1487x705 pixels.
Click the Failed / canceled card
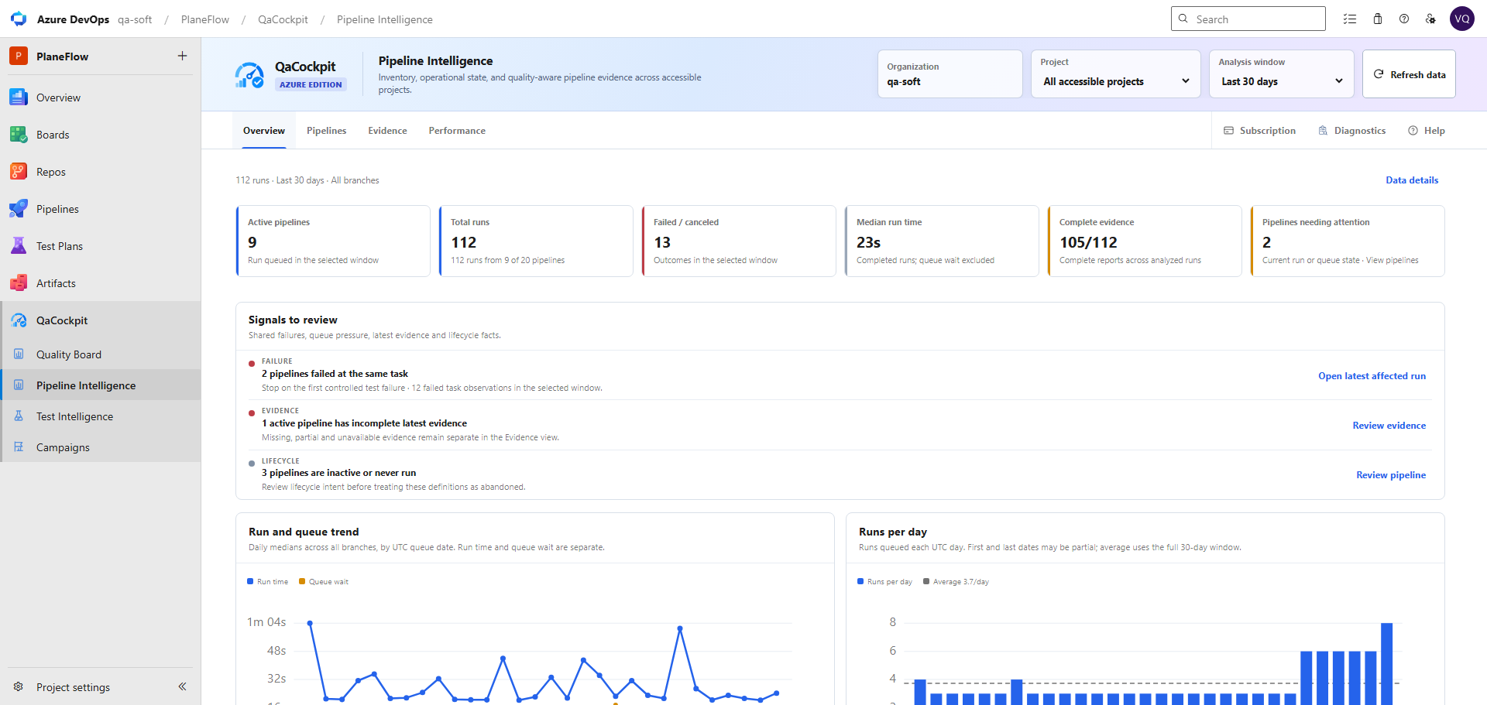739,241
